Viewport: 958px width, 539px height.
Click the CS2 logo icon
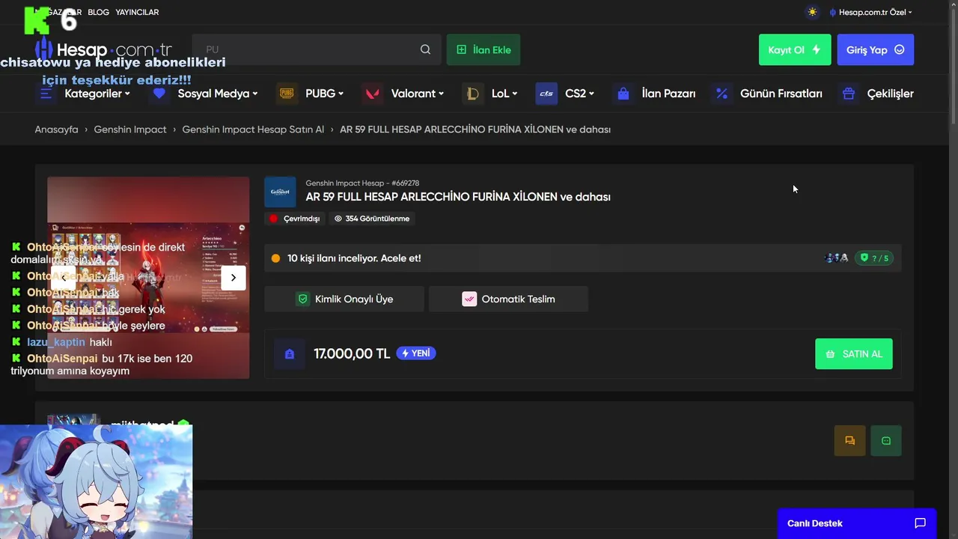(x=546, y=94)
